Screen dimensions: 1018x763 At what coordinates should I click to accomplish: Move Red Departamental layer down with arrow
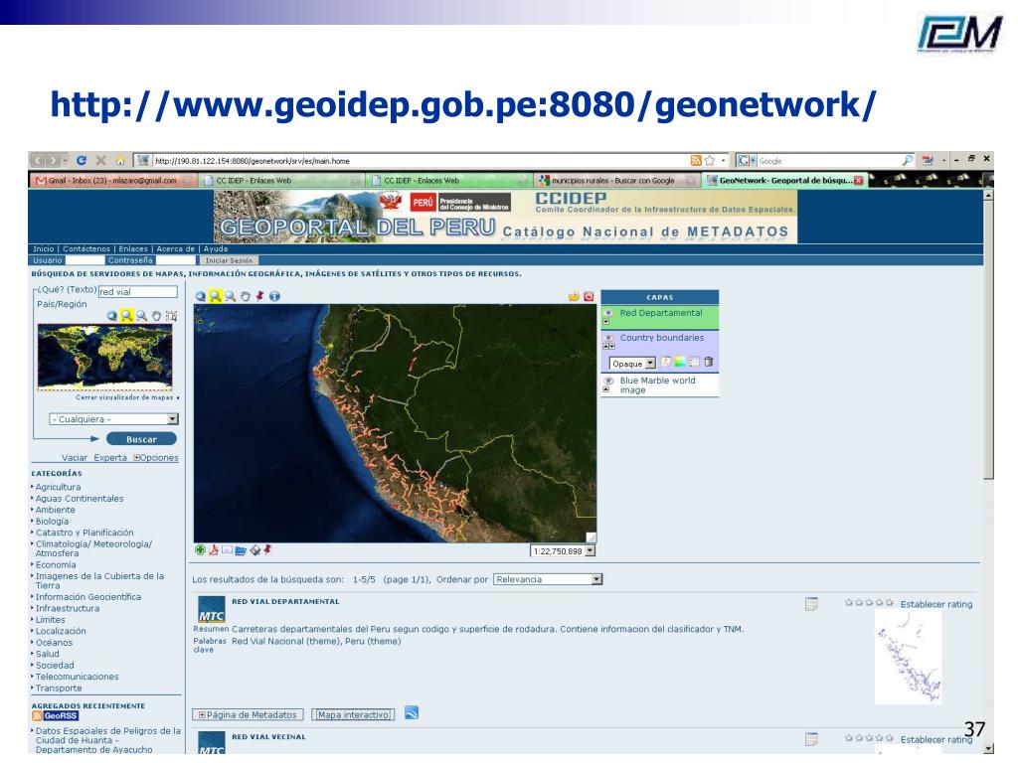[x=606, y=322]
